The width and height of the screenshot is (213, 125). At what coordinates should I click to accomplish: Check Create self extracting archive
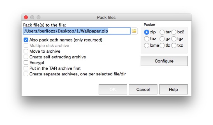(x=26, y=57)
